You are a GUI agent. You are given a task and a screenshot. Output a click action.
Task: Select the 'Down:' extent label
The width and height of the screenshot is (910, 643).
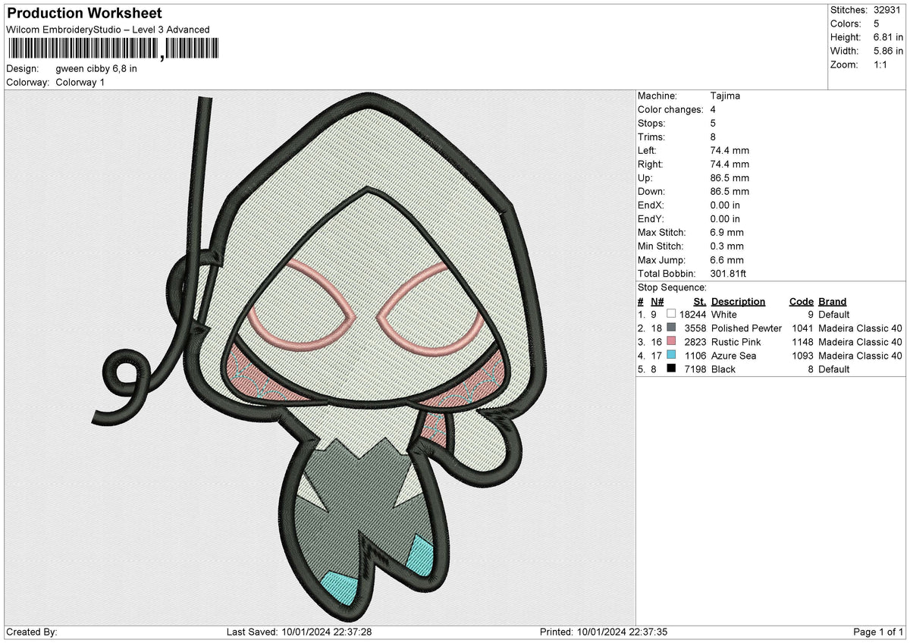coord(651,192)
